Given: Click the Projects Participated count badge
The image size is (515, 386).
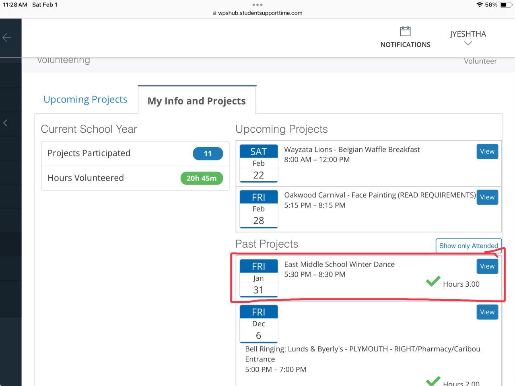Looking at the screenshot, I should (208, 154).
